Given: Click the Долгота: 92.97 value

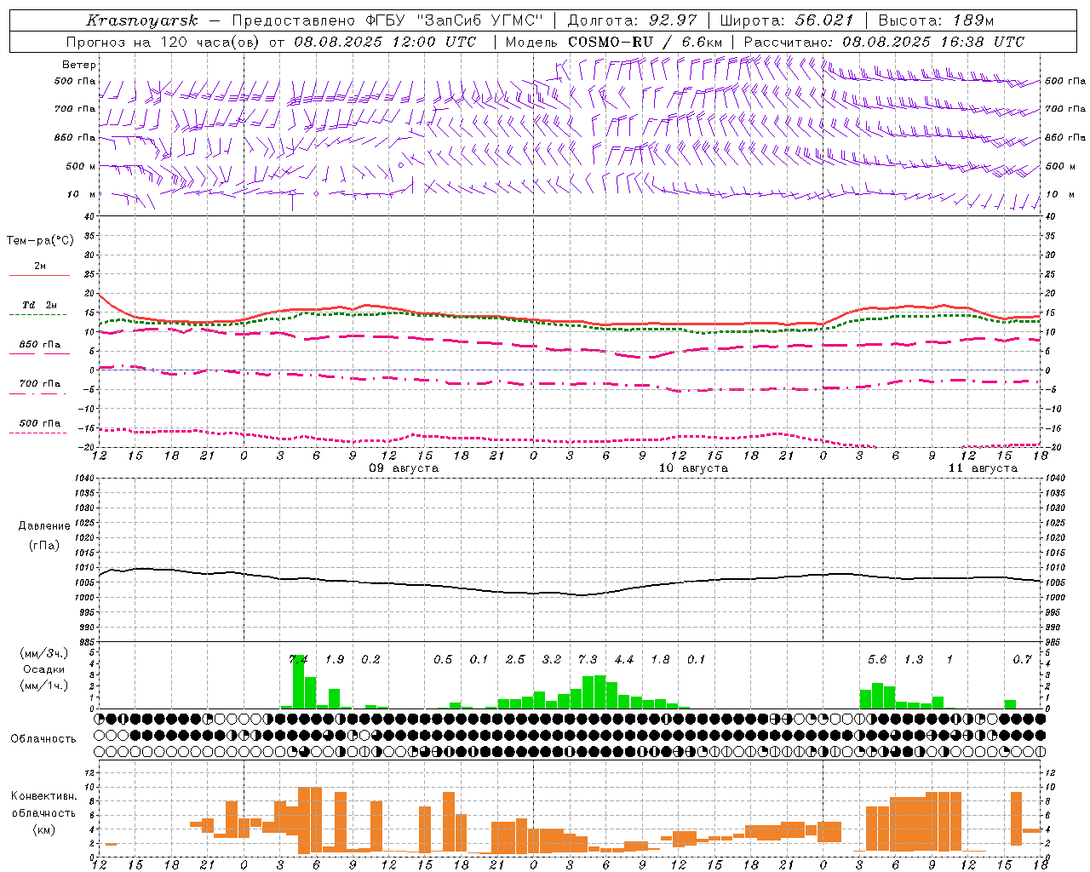Looking at the screenshot, I should tap(632, 20).
